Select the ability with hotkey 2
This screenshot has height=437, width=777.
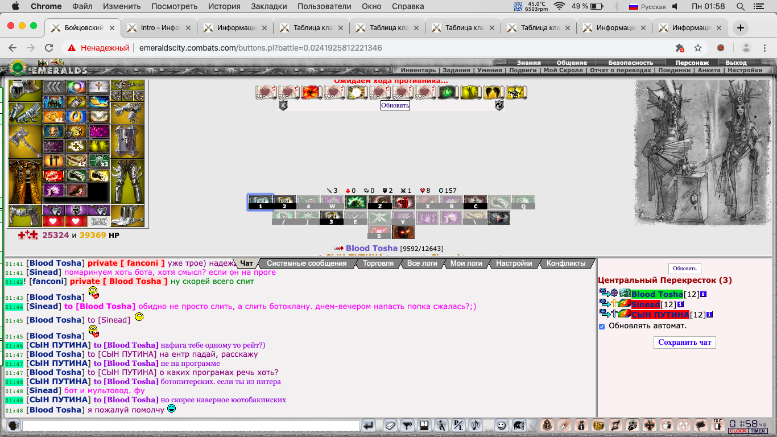coord(284,202)
